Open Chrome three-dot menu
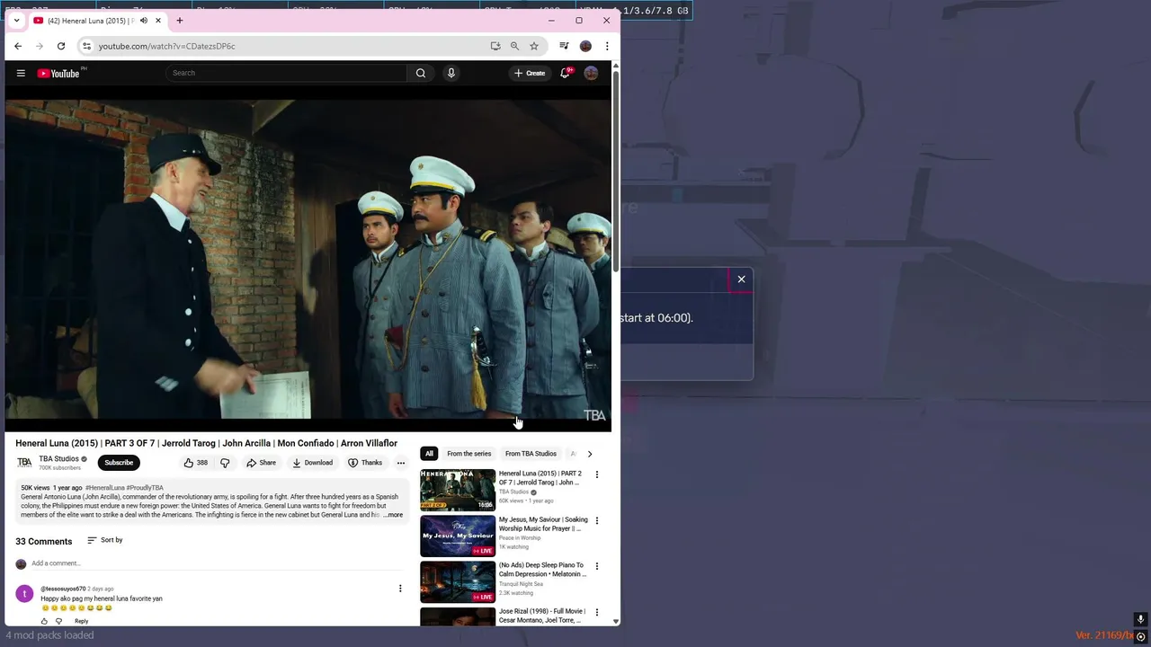 (607, 46)
